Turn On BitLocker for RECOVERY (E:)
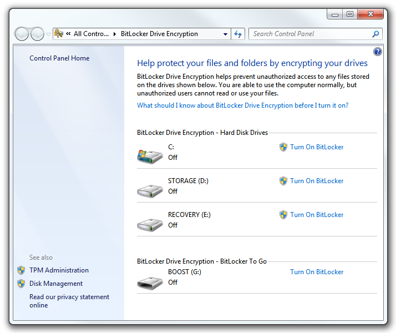 [x=317, y=215]
